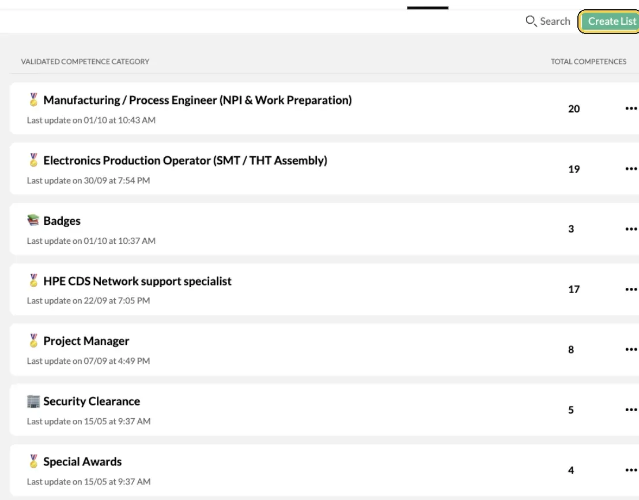Open options menu for Electronics Production Operator
The height and width of the screenshot is (500, 639).
coord(631,168)
